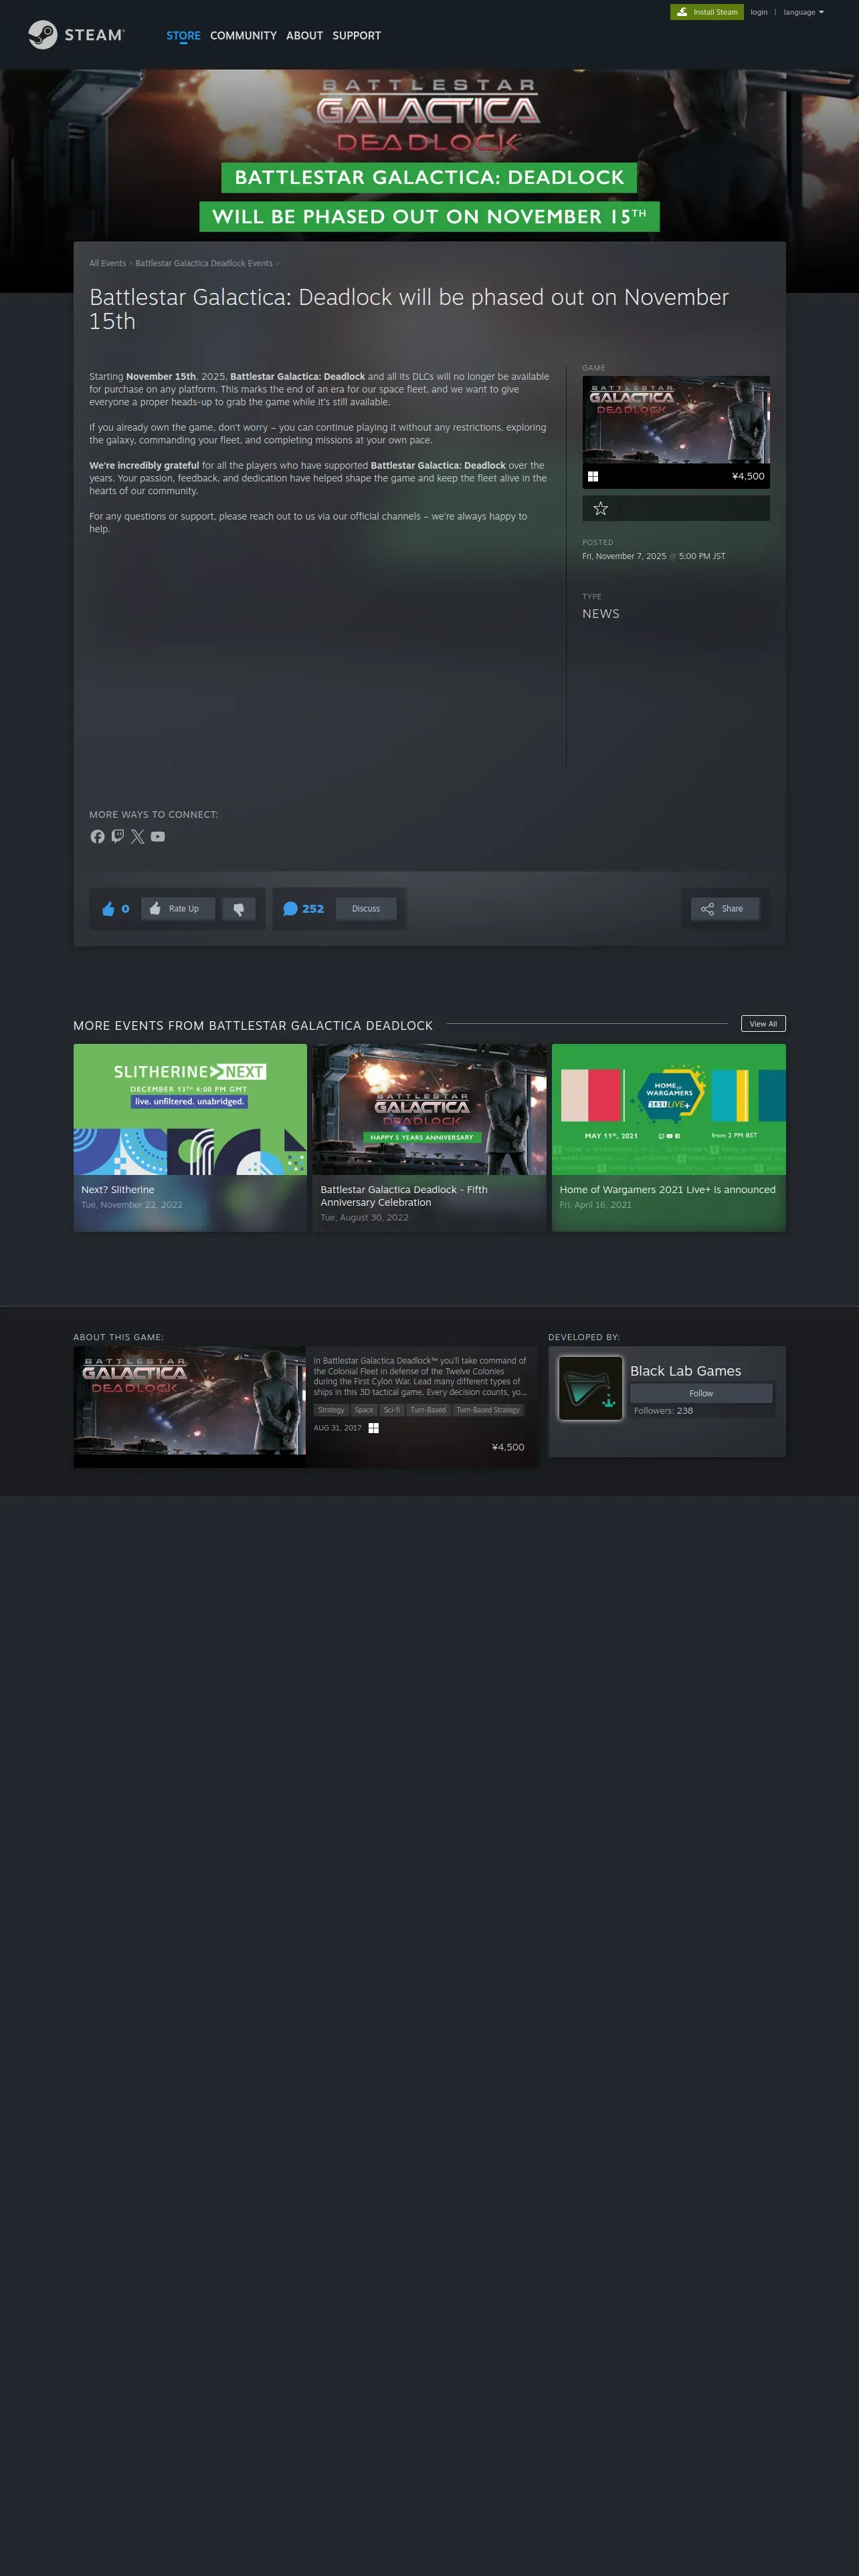Click the thumbs-down rate icon
Screen dimensions: 859x2576
238,909
